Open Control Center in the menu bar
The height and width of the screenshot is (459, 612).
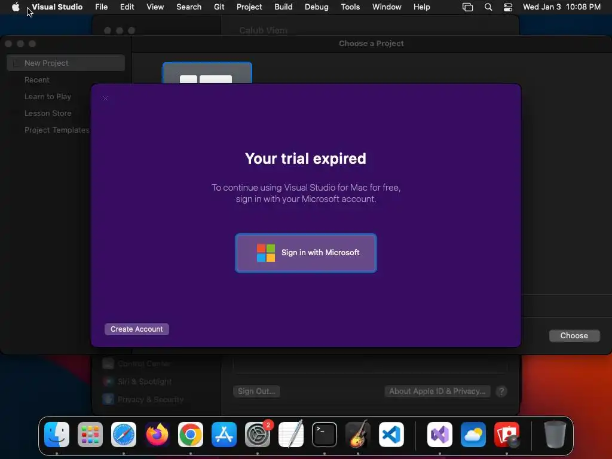pos(508,7)
